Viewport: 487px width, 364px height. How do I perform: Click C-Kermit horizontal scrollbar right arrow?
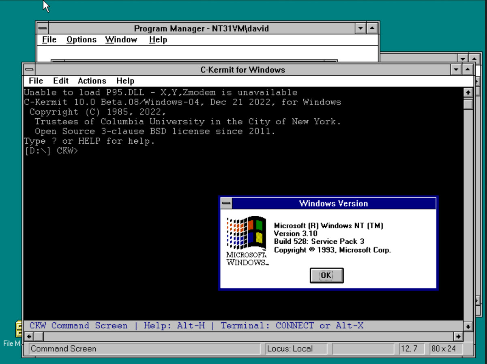pos(458,336)
